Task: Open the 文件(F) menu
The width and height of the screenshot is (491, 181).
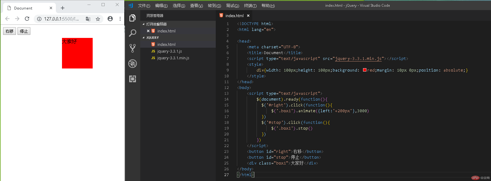Action: tap(144, 6)
